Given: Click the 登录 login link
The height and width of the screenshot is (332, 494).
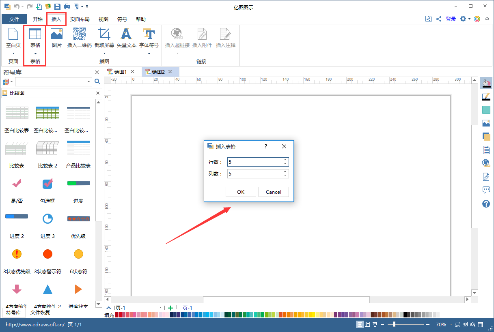Looking at the screenshot, I should pyautogui.click(x=451, y=19).
